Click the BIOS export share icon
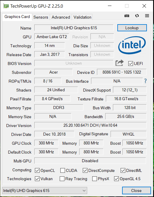Image resolution: width=154 pixels, height=197 pixels. pyautogui.click(x=119, y=63)
